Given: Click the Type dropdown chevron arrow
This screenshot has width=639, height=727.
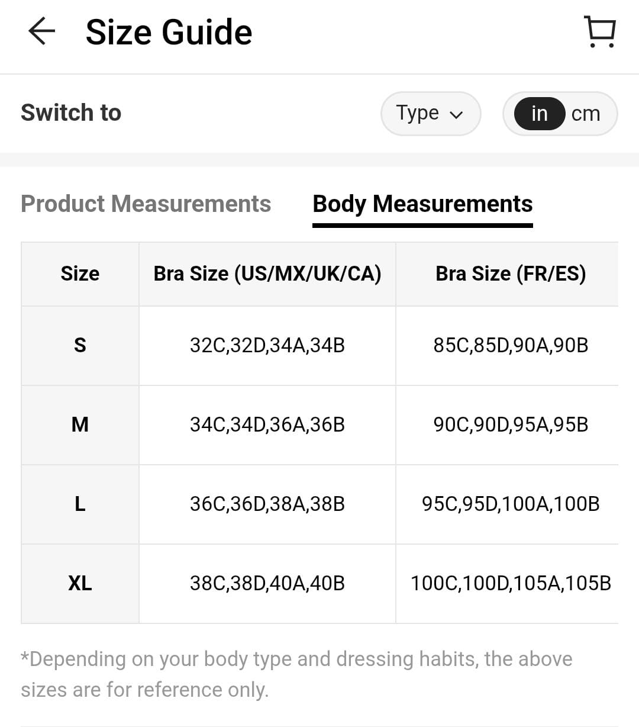Looking at the screenshot, I should coord(456,115).
